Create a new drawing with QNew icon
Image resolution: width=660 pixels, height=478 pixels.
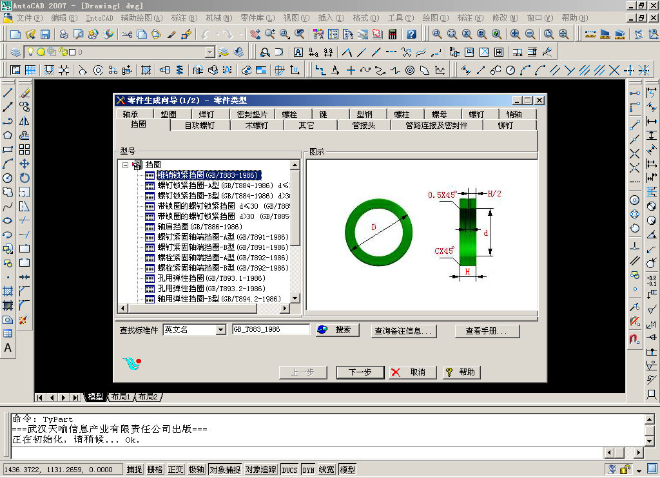(x=15, y=34)
